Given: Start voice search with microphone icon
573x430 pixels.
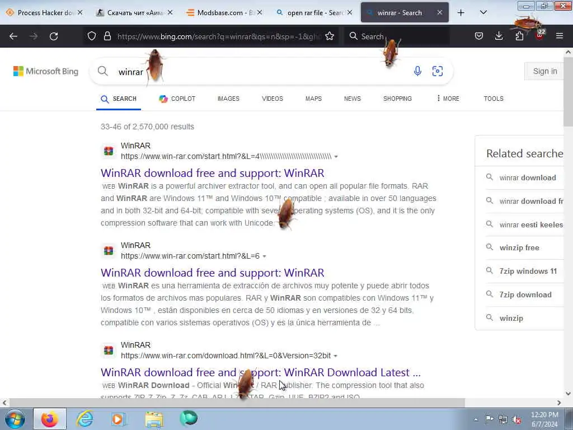Looking at the screenshot, I should tap(417, 71).
